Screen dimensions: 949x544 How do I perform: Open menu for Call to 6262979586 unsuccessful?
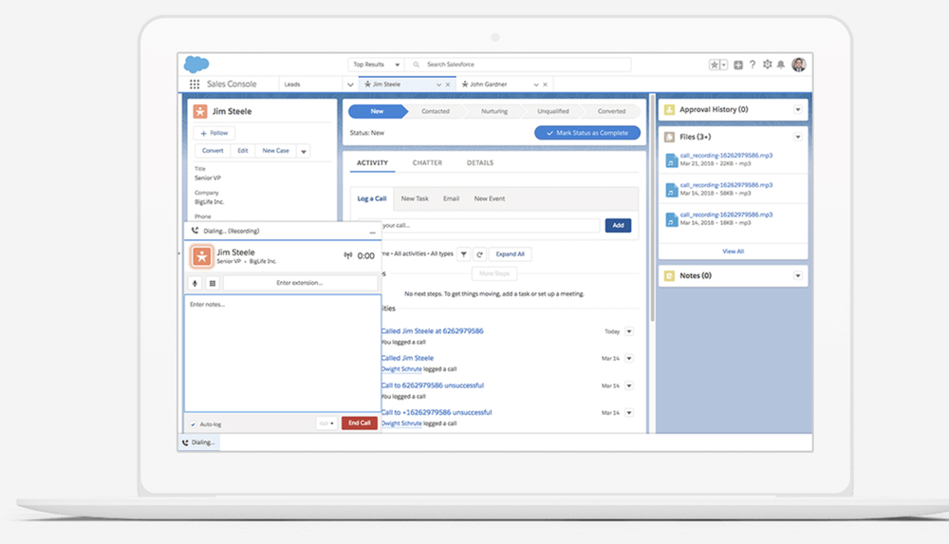click(629, 385)
